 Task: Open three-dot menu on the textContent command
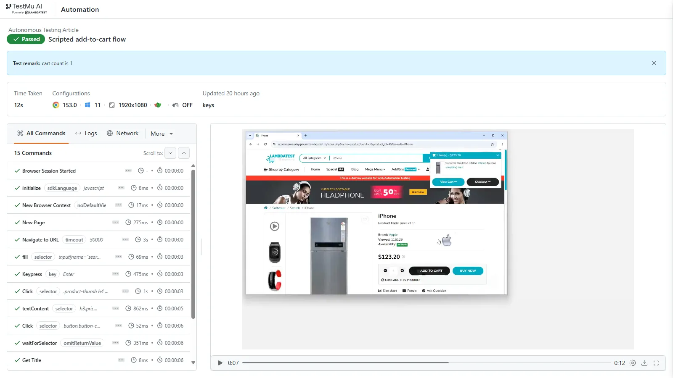coord(116,308)
